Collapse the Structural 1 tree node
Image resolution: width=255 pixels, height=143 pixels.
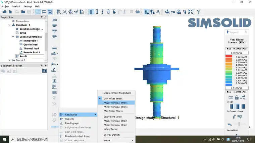[x=9, y=25]
